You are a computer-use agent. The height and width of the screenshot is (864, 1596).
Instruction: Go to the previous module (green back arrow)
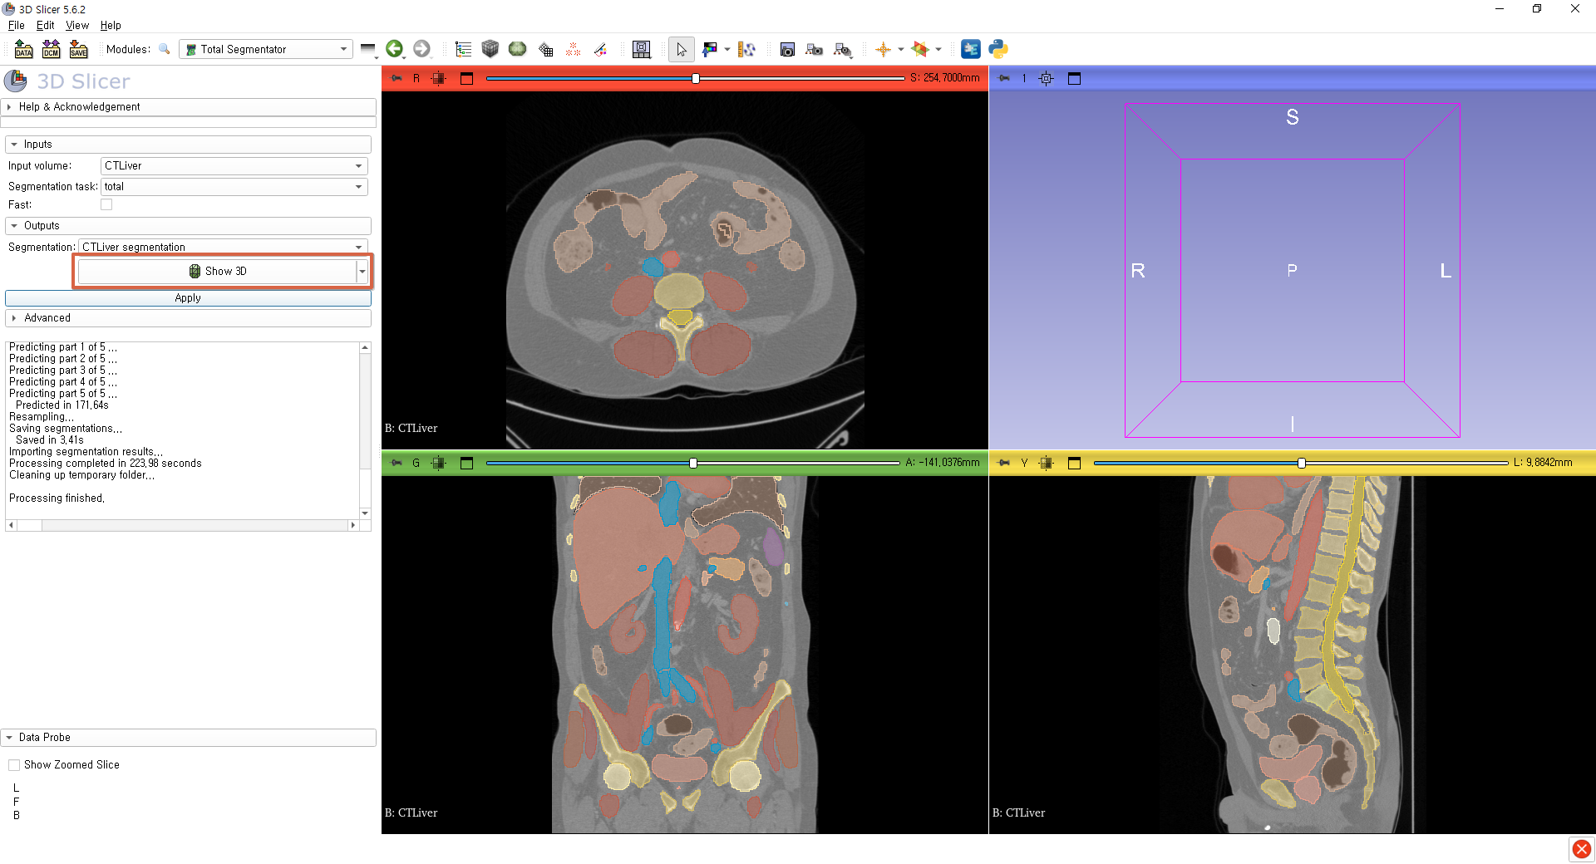[395, 49]
